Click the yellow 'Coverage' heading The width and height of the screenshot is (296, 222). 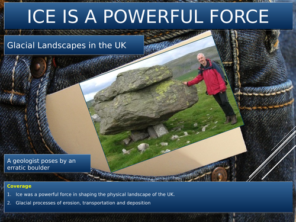pyautogui.click(x=19, y=186)
